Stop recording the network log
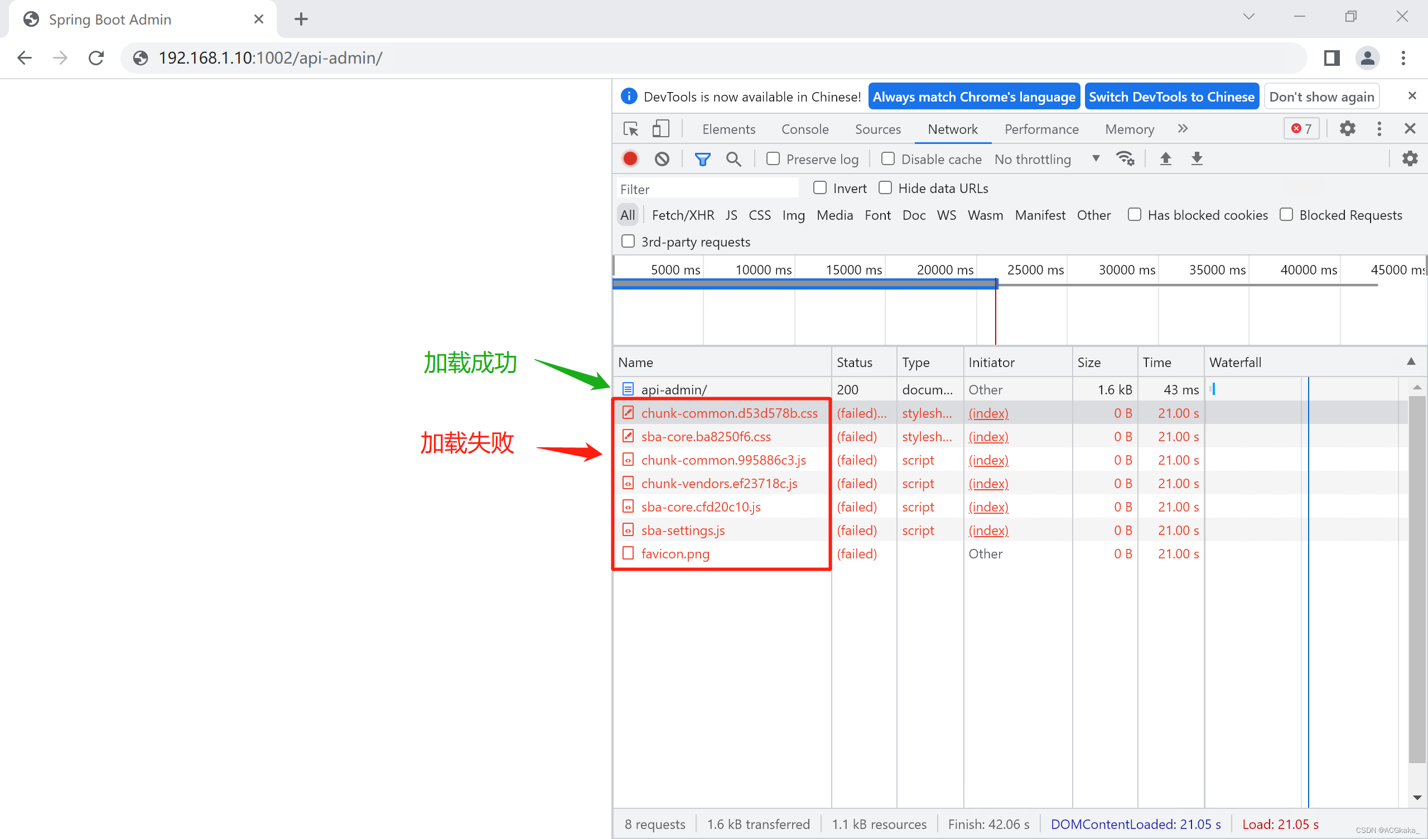Image resolution: width=1428 pixels, height=839 pixels. [630, 159]
